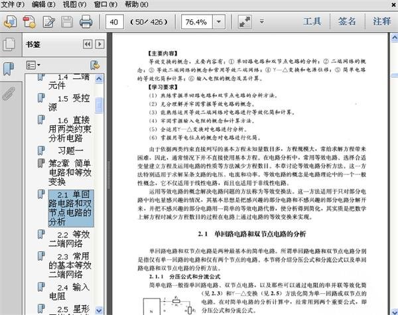Open the bookmark options dropdown menu
Screen dimensions: 398x315
point(33,65)
